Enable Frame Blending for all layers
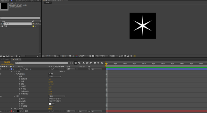This screenshot has width=207, height=113. (x=87, y=63)
